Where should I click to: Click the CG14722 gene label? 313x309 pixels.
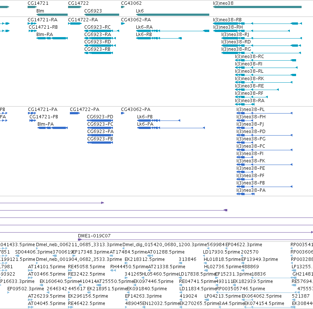tap(78, 3)
